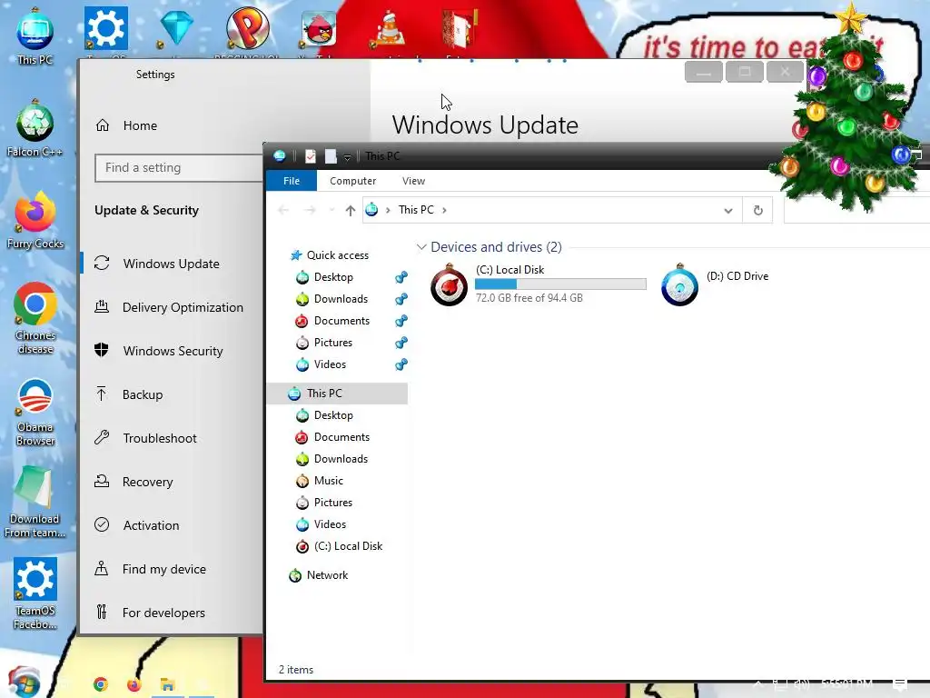Viewport: 930px width, 698px height.
Task: Select (C:) Local Disk in navigation pane
Action: click(348, 546)
